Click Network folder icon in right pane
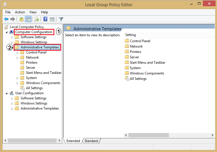 (127, 46)
